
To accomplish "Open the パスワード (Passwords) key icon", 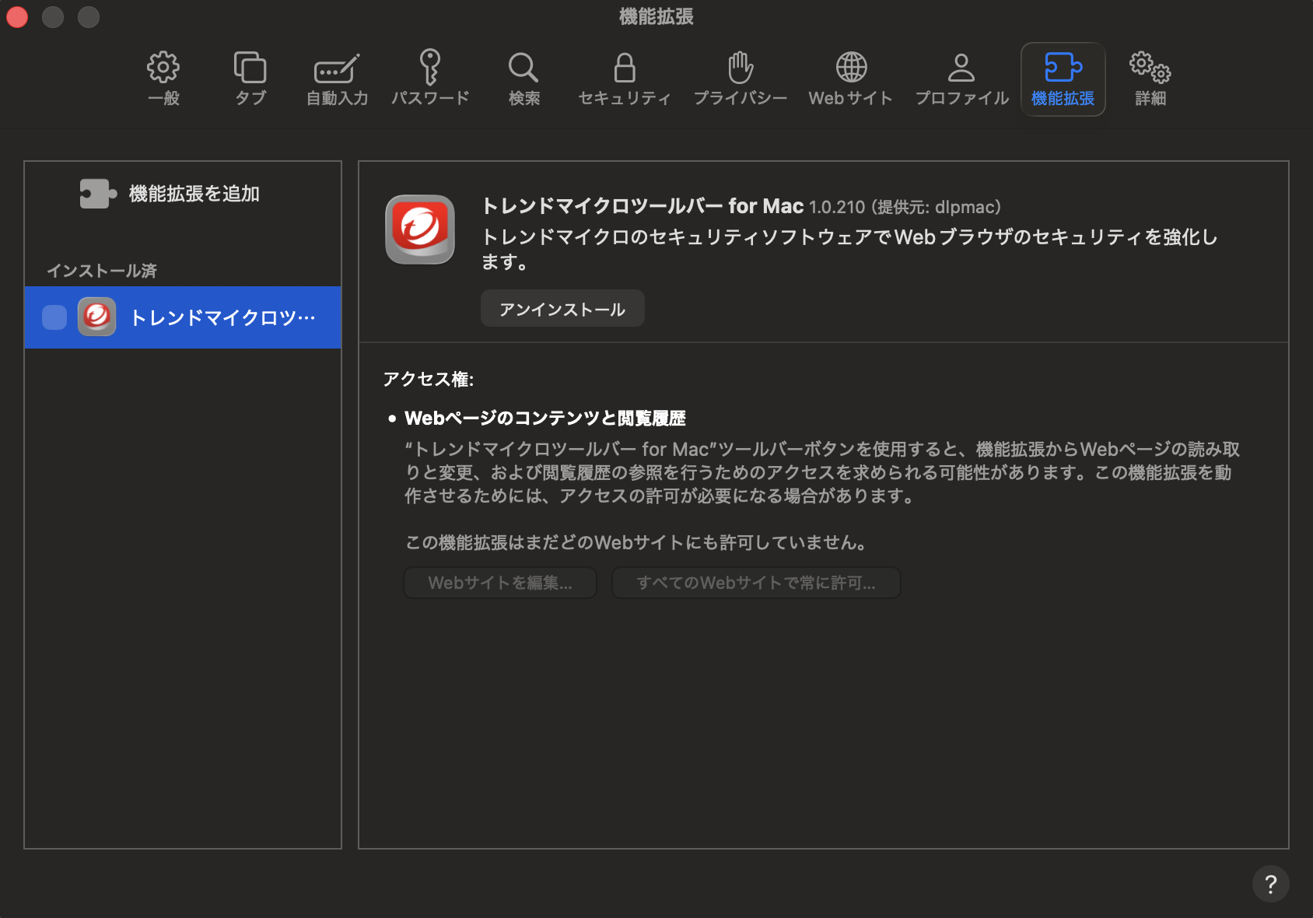I will [x=430, y=78].
